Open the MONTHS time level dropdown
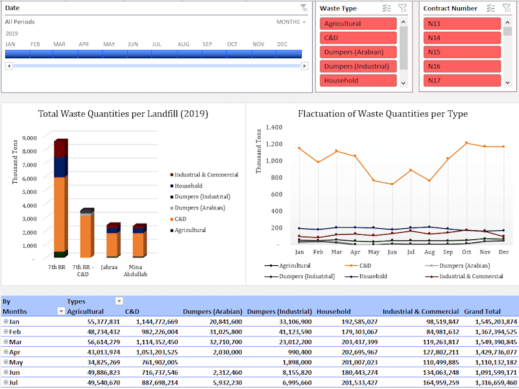 [291, 22]
